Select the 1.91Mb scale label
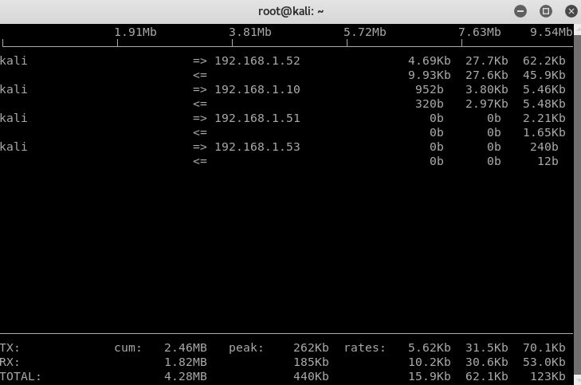The image size is (581, 385). coord(135,32)
